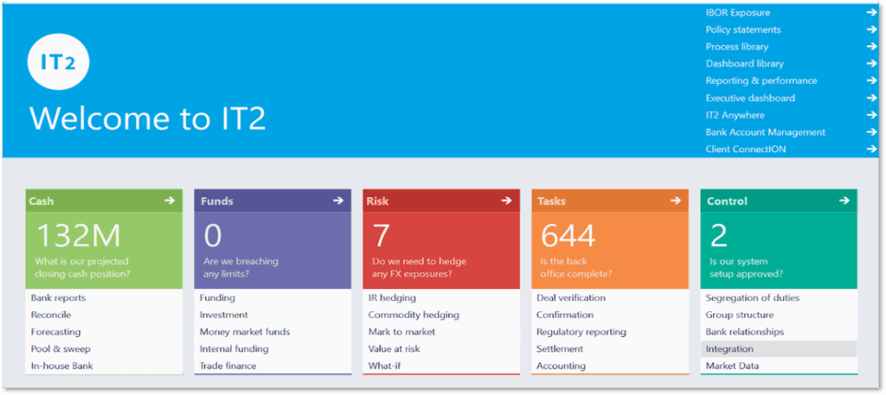
Task: Click the arrow beside Executive dashboard
Action: coord(870,98)
